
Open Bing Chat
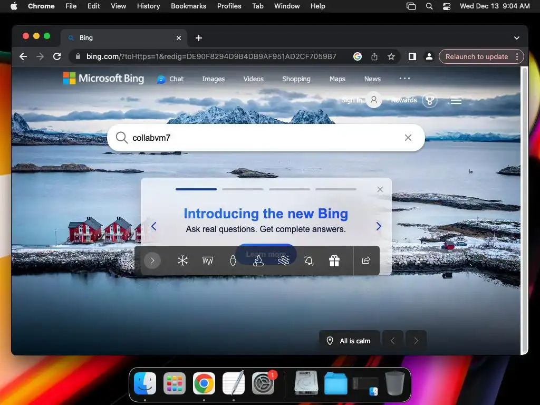coord(170,79)
